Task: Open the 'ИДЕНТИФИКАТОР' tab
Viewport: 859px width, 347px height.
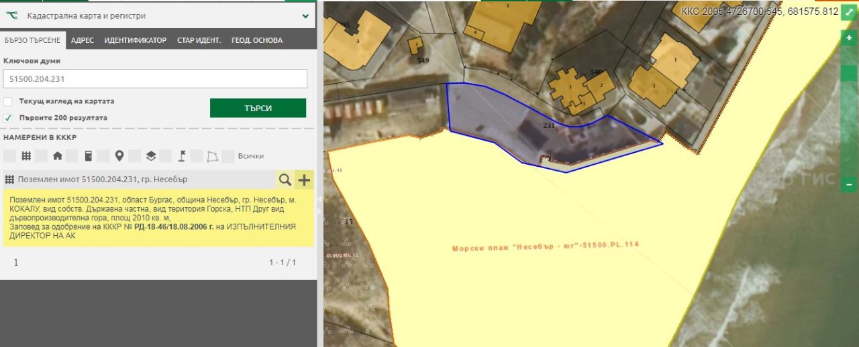Action: tap(135, 40)
